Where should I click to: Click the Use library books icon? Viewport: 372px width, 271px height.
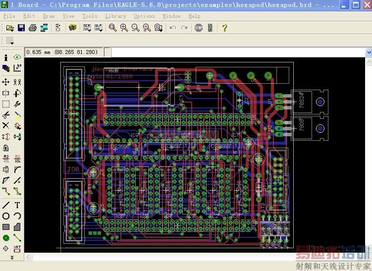73,28
